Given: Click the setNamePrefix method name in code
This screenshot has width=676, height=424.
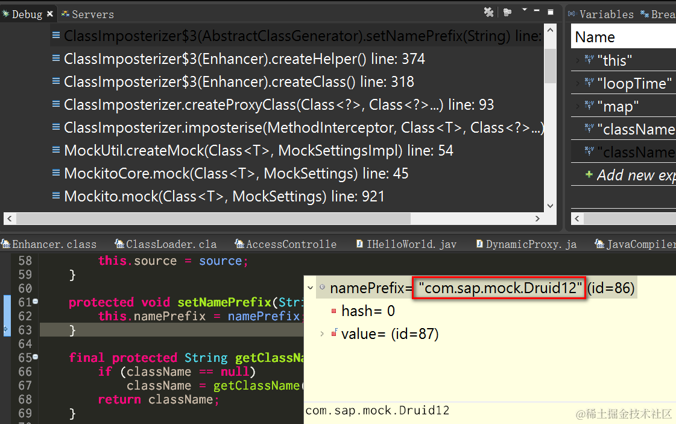Looking at the screenshot, I should pos(224,302).
